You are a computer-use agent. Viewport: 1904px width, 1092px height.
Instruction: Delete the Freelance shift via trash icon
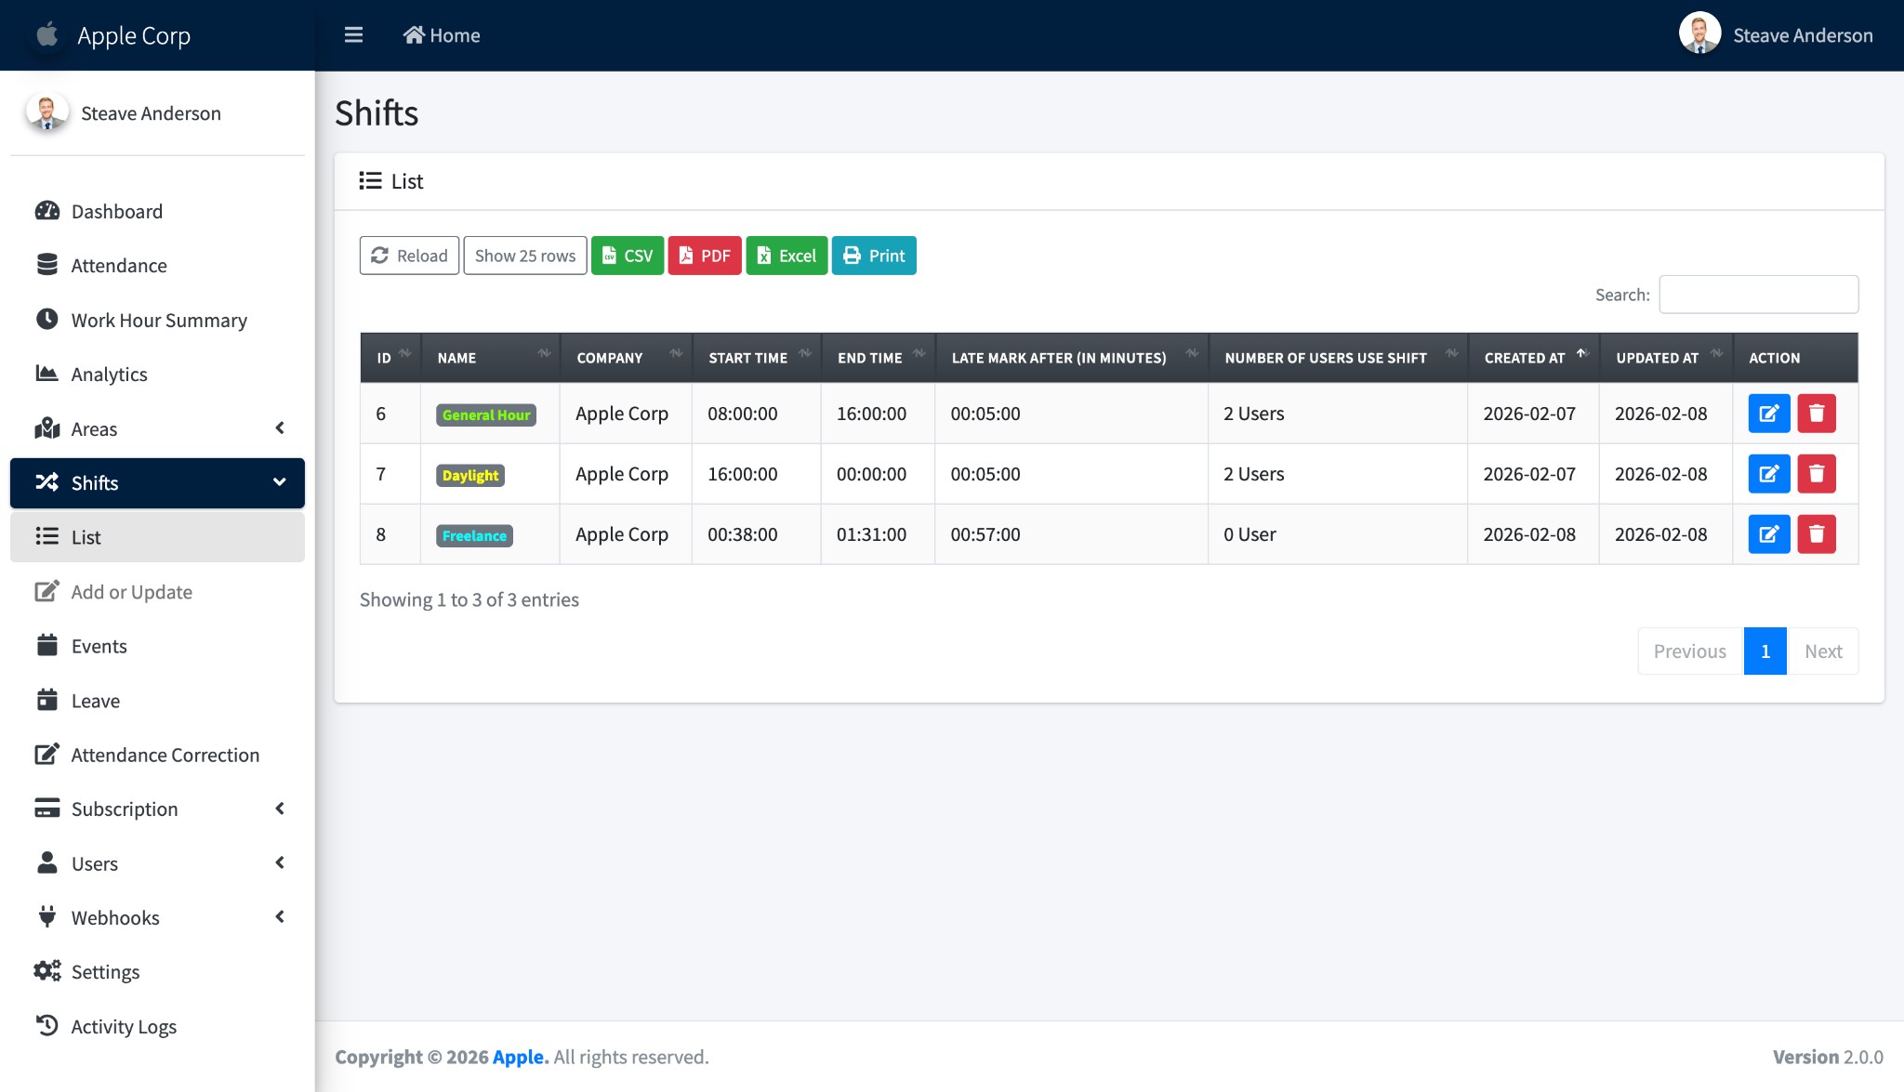tap(1816, 534)
